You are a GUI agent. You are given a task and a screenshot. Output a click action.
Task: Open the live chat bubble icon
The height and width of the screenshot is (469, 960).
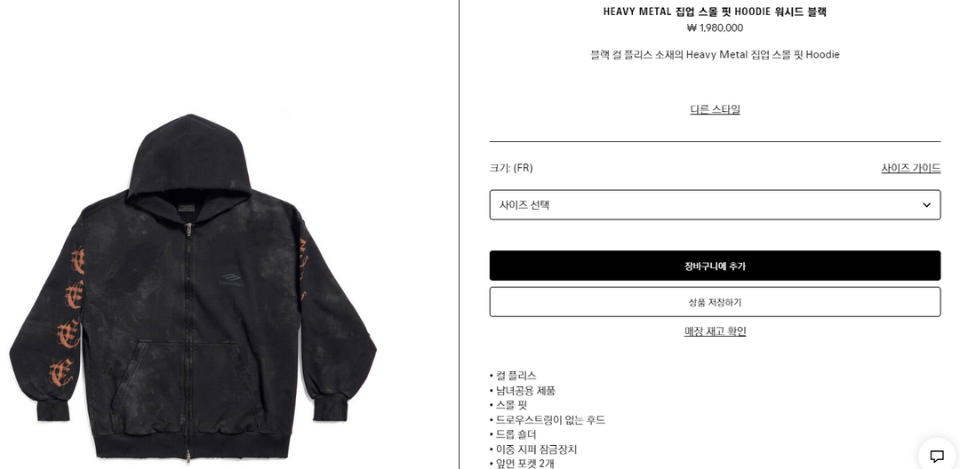point(937,456)
